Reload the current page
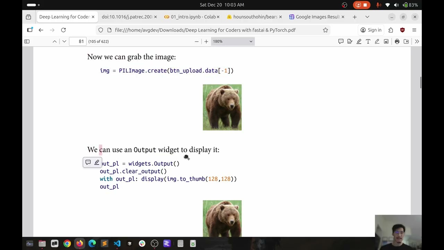This screenshot has height=250, width=444. 63,30
